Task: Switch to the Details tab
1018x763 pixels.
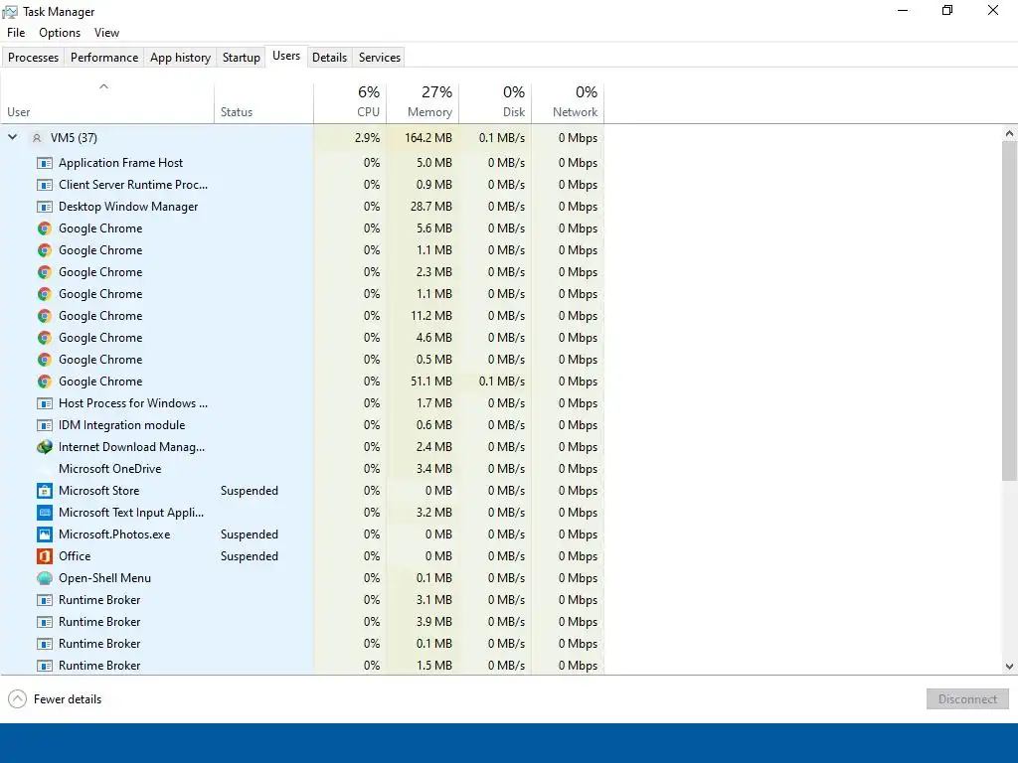Action: click(329, 57)
